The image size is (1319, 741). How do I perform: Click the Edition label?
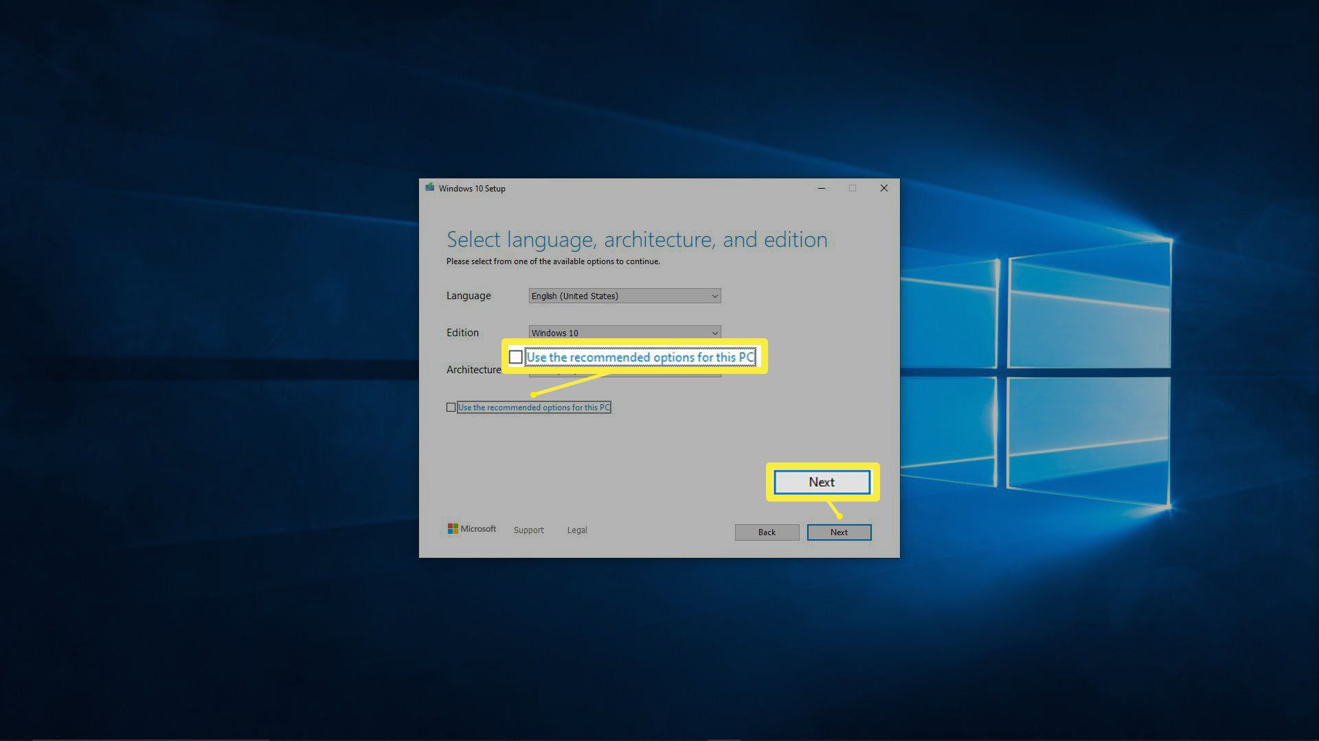pos(462,333)
